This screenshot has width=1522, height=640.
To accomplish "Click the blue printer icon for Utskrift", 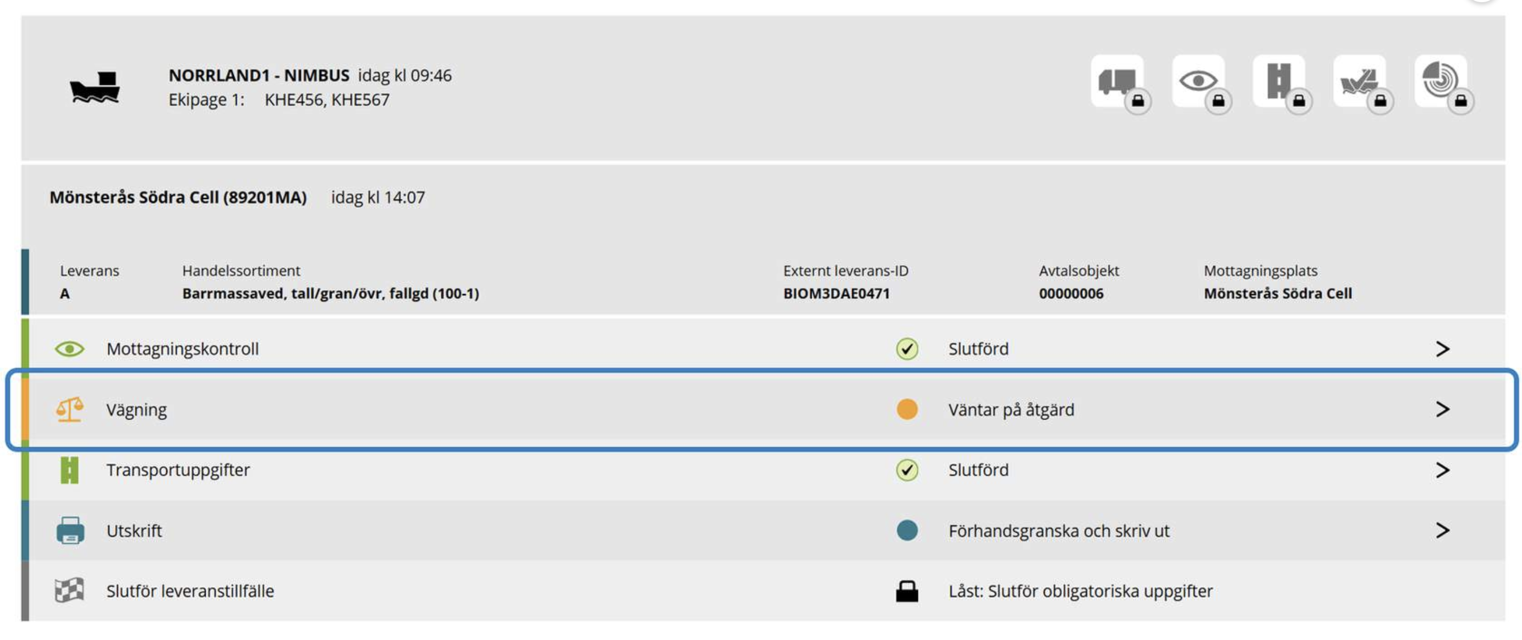I will click(70, 530).
